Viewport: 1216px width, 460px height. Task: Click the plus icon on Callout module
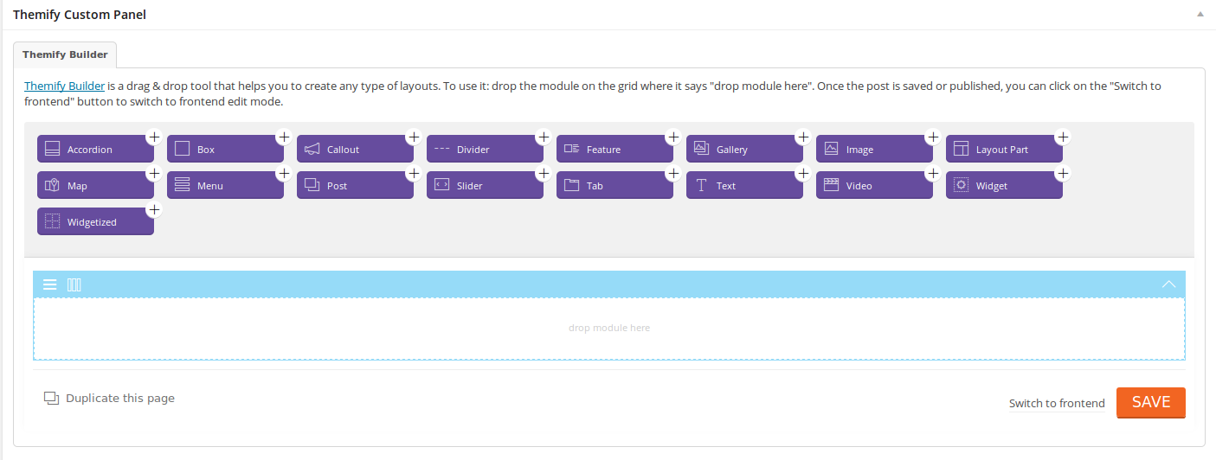(413, 137)
